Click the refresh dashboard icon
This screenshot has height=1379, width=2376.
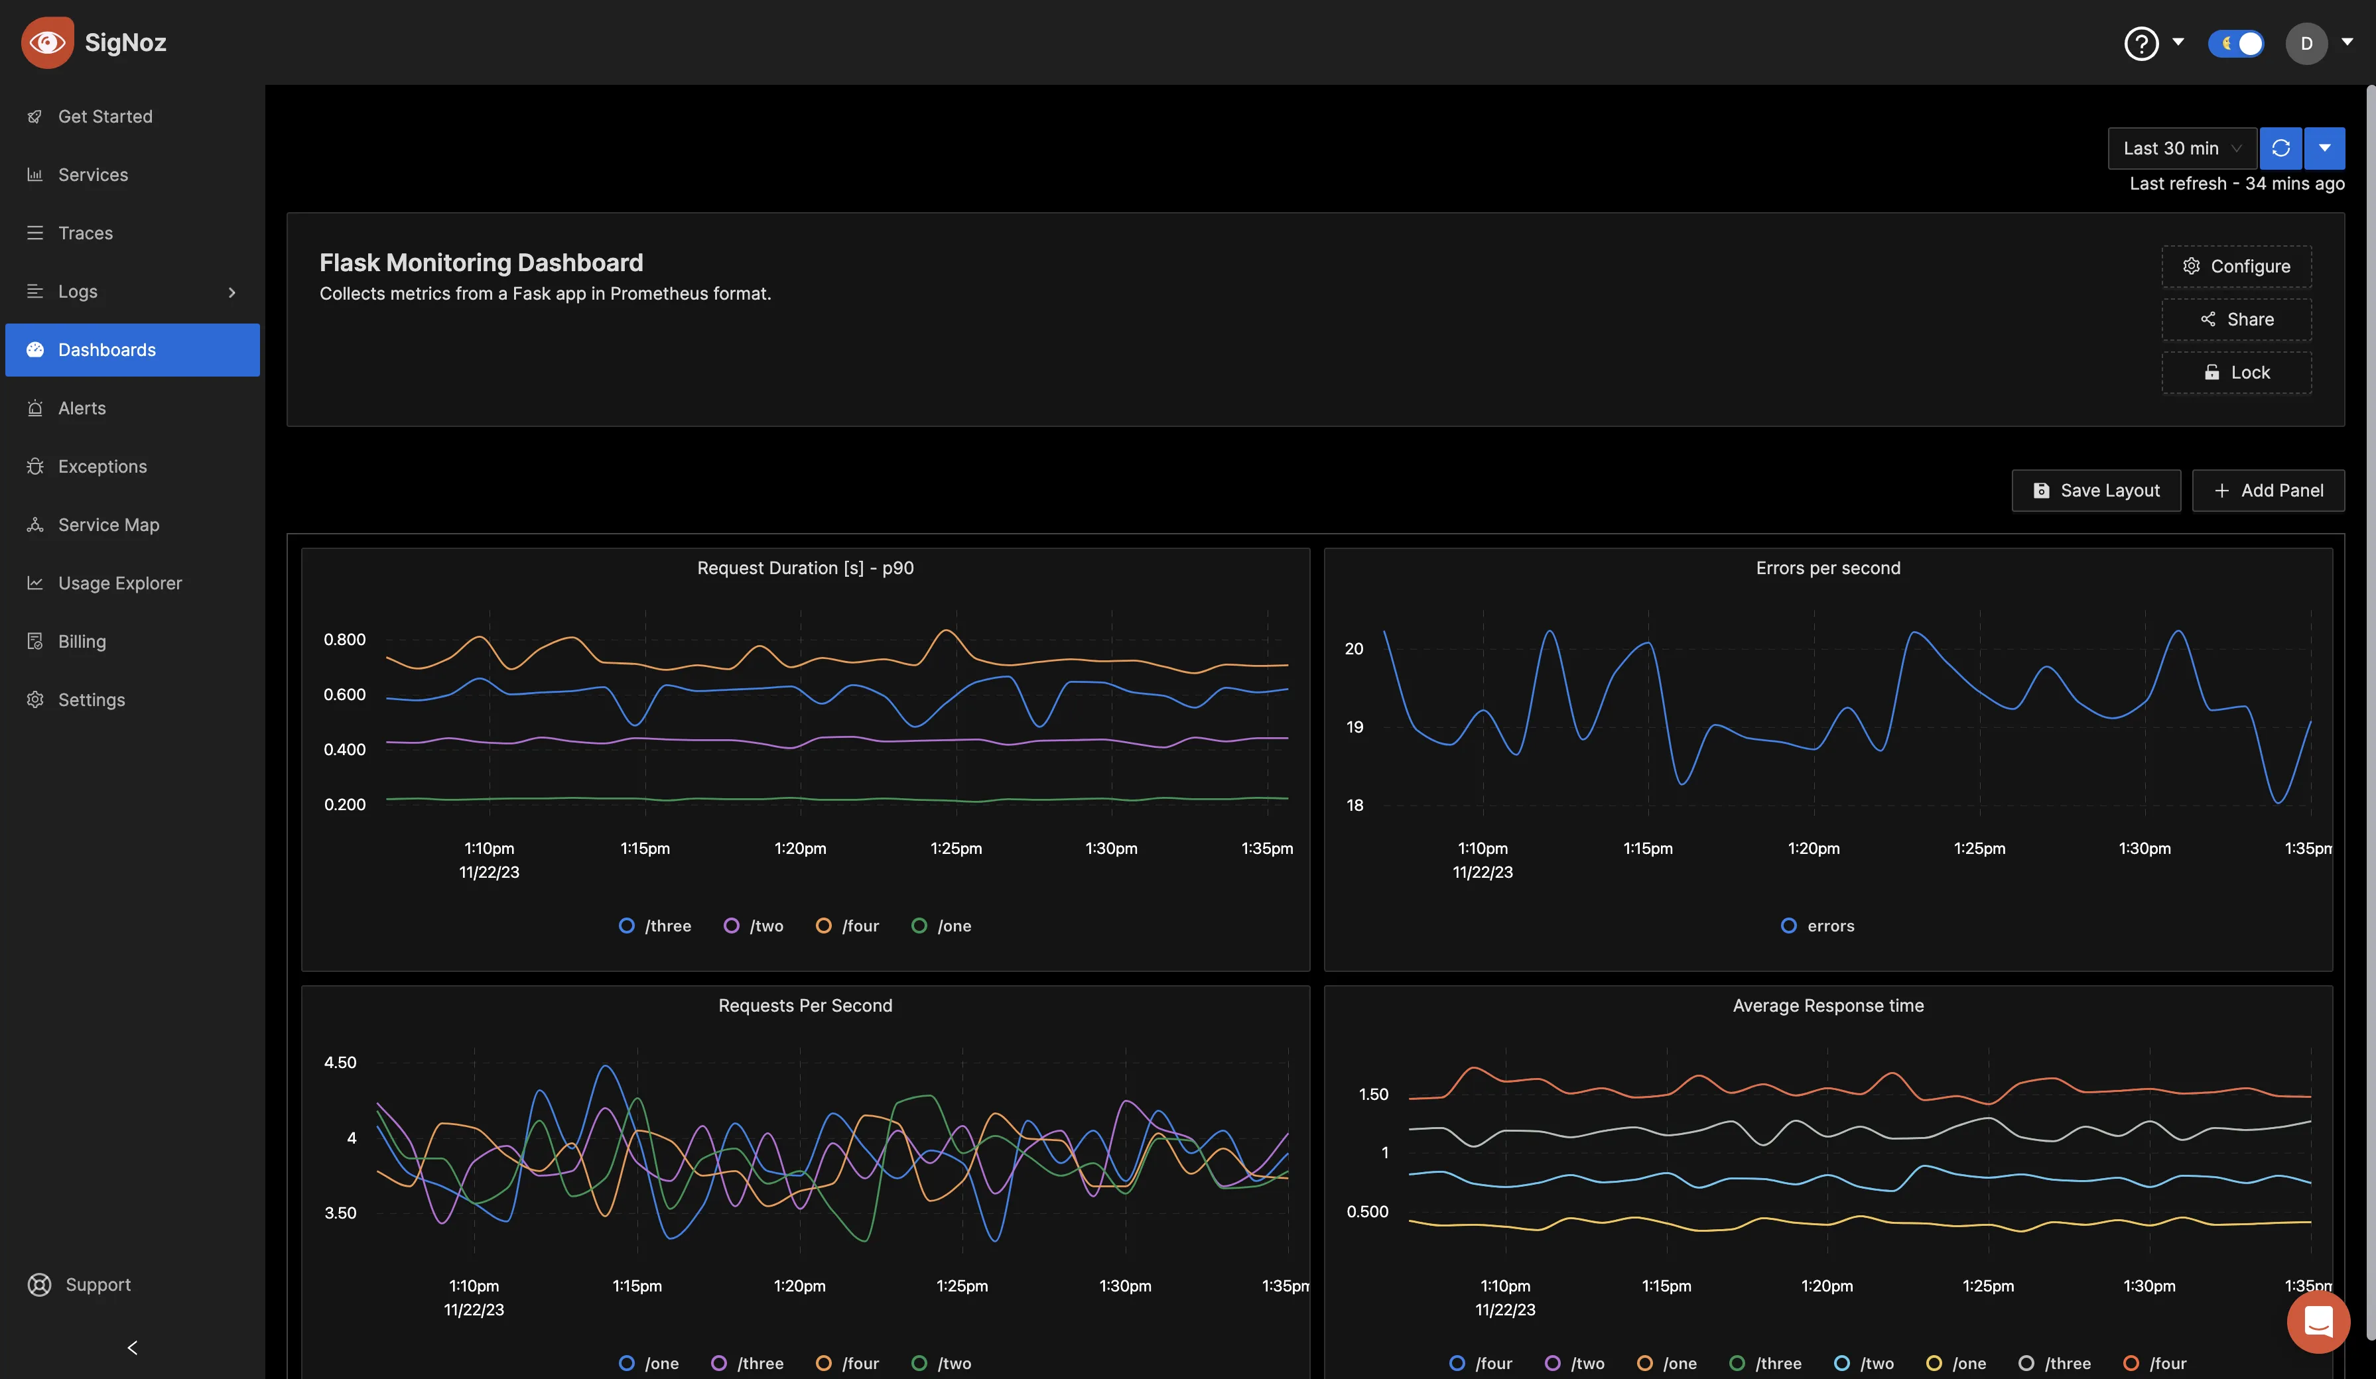tap(2280, 148)
